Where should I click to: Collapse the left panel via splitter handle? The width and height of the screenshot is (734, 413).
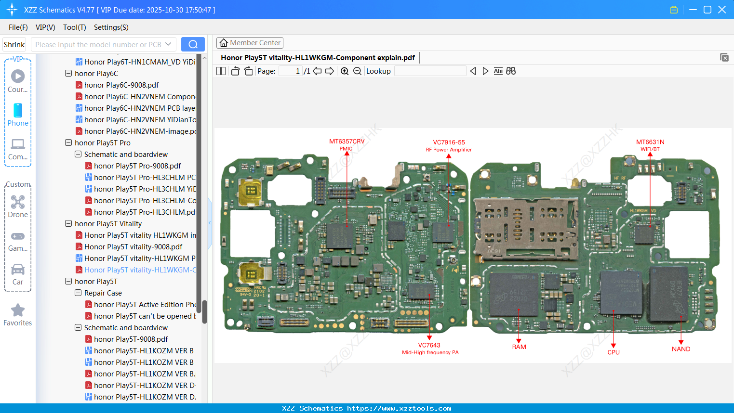coord(210,223)
